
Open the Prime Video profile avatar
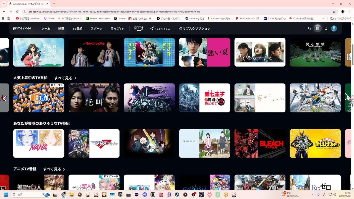pos(334,28)
